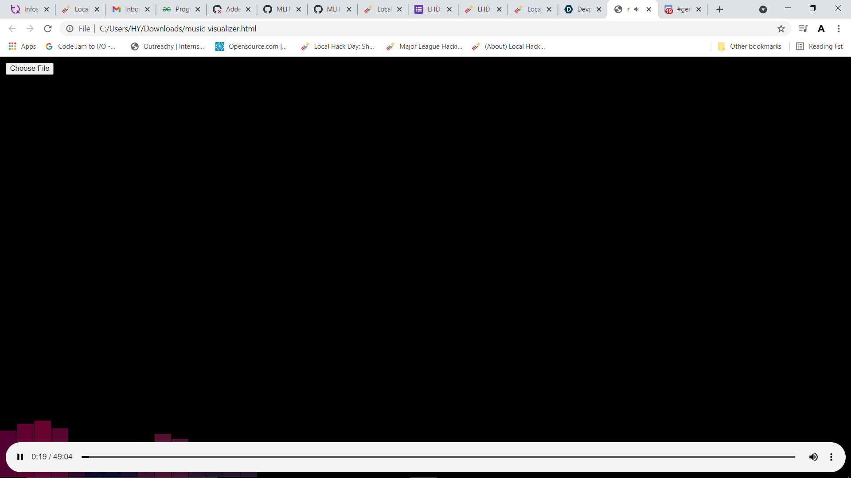The image size is (851, 478).
Task: Expand the tab search dropdown arrow
Action: click(x=763, y=9)
